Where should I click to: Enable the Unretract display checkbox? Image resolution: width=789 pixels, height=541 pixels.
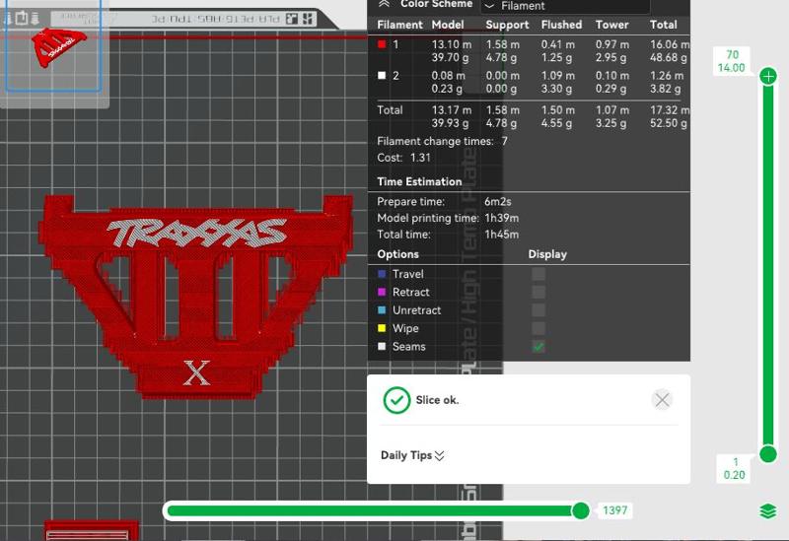(538, 310)
